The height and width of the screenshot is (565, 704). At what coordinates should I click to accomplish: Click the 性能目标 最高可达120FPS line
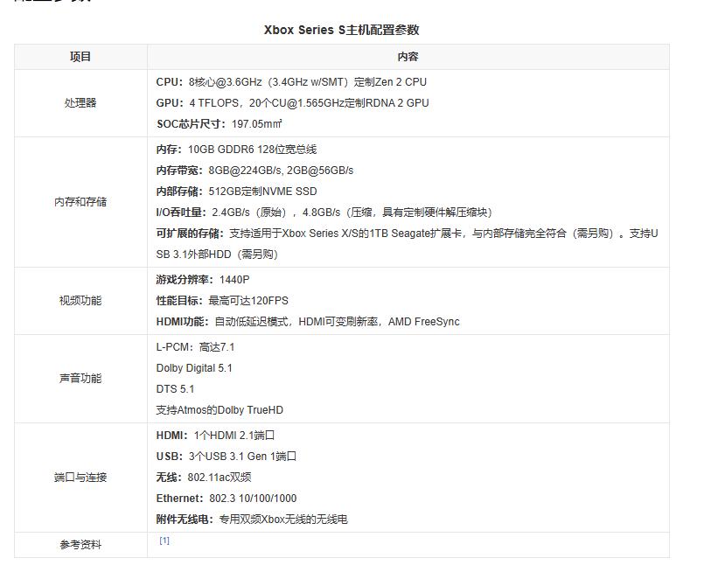click(x=222, y=301)
